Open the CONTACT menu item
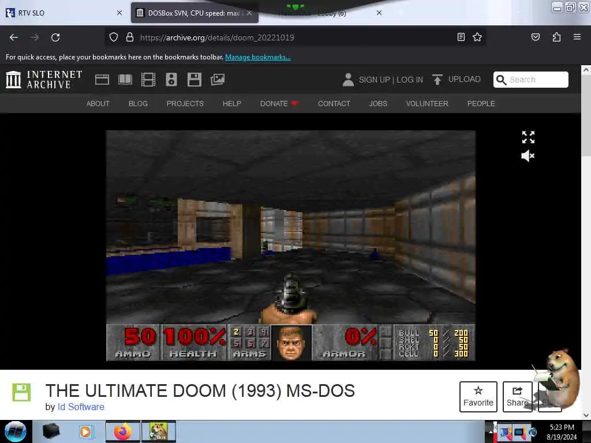Image resolution: width=591 pixels, height=443 pixels. pos(334,104)
